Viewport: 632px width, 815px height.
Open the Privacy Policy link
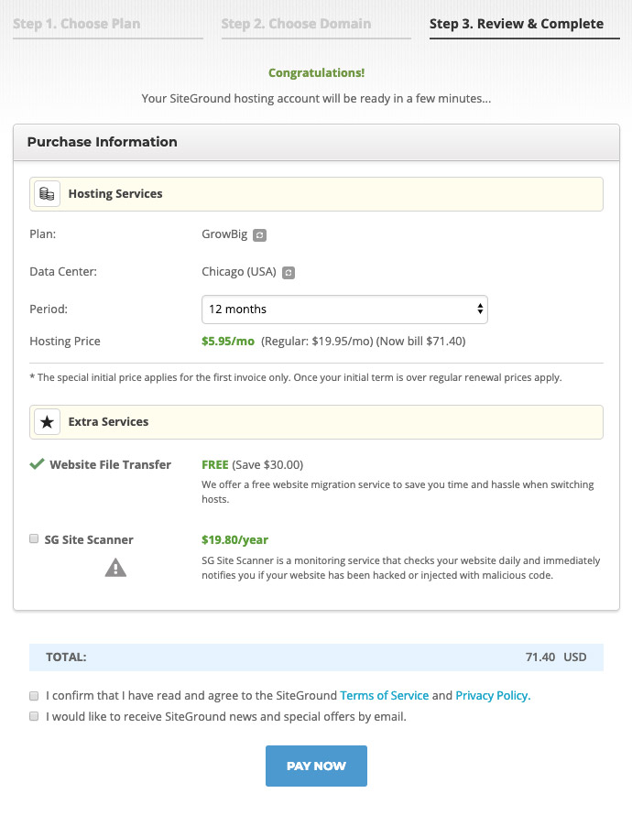493,695
